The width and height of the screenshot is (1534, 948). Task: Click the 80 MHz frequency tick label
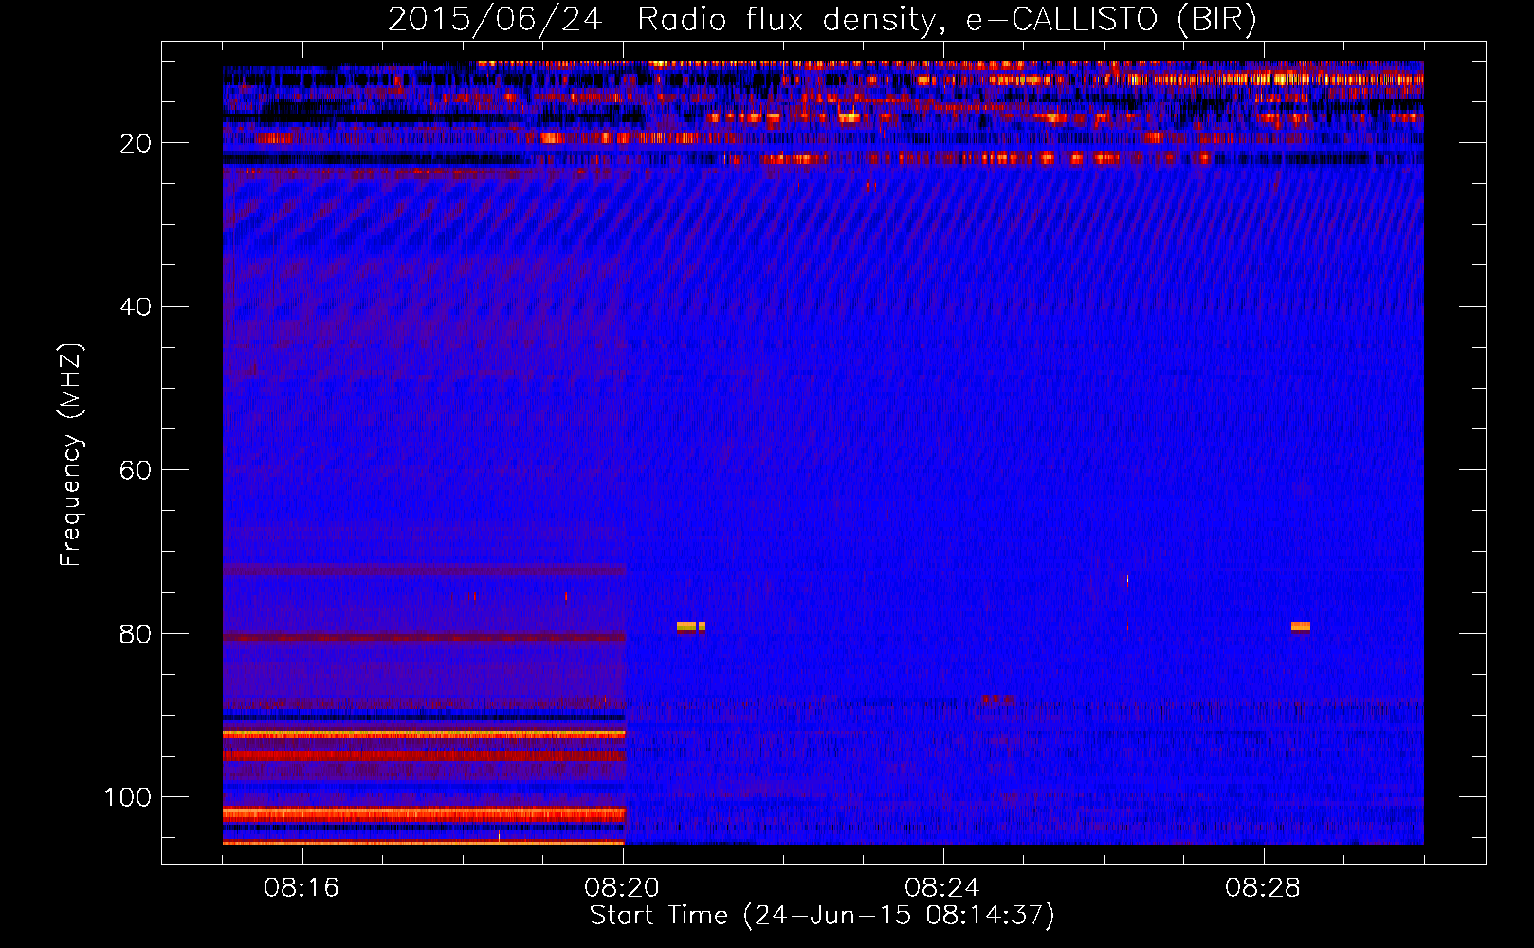tap(137, 633)
